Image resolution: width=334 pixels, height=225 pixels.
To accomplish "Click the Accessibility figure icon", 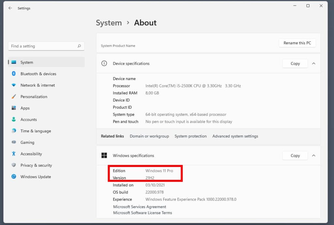I will click(14, 154).
